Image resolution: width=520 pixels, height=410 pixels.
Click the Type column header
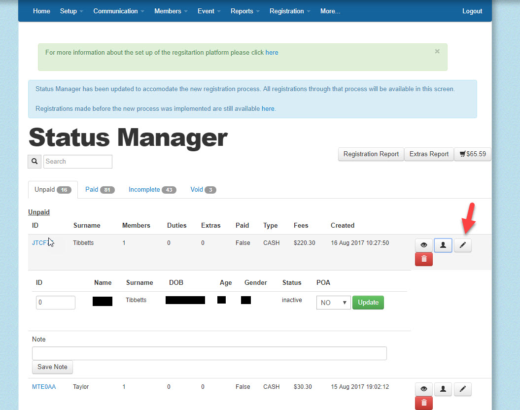pyautogui.click(x=270, y=225)
